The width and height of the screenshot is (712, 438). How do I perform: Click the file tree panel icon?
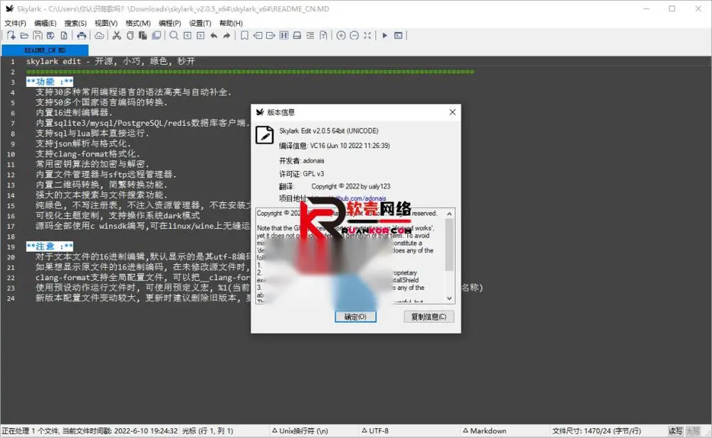[x=297, y=36]
